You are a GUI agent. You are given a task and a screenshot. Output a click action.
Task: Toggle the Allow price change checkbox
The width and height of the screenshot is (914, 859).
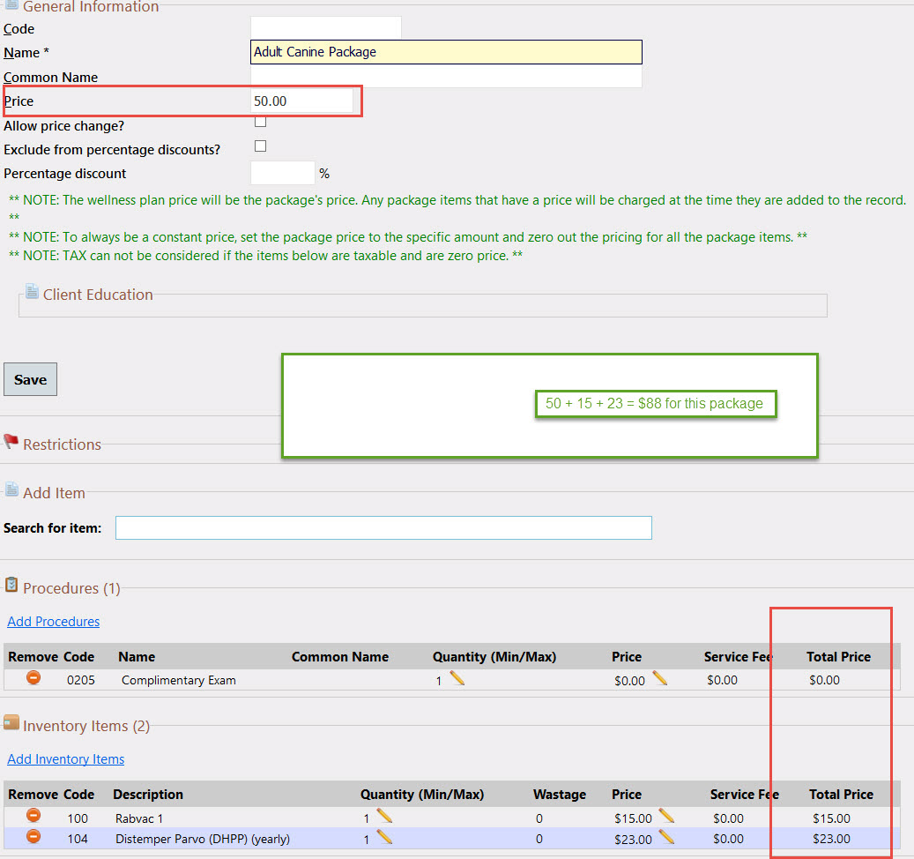pos(261,122)
